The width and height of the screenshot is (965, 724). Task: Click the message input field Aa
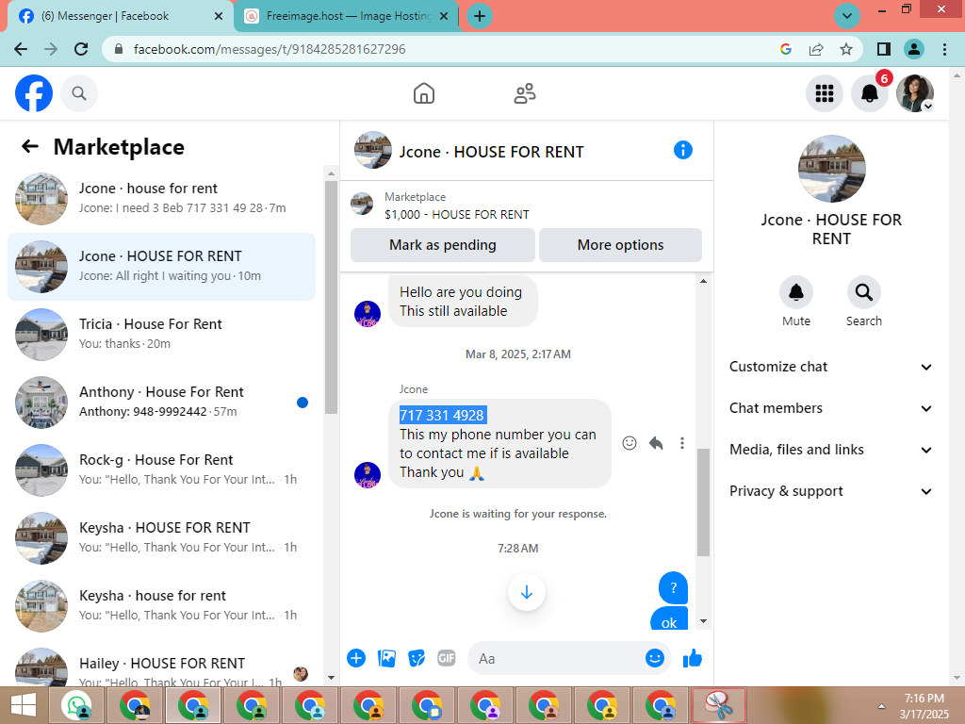557,658
